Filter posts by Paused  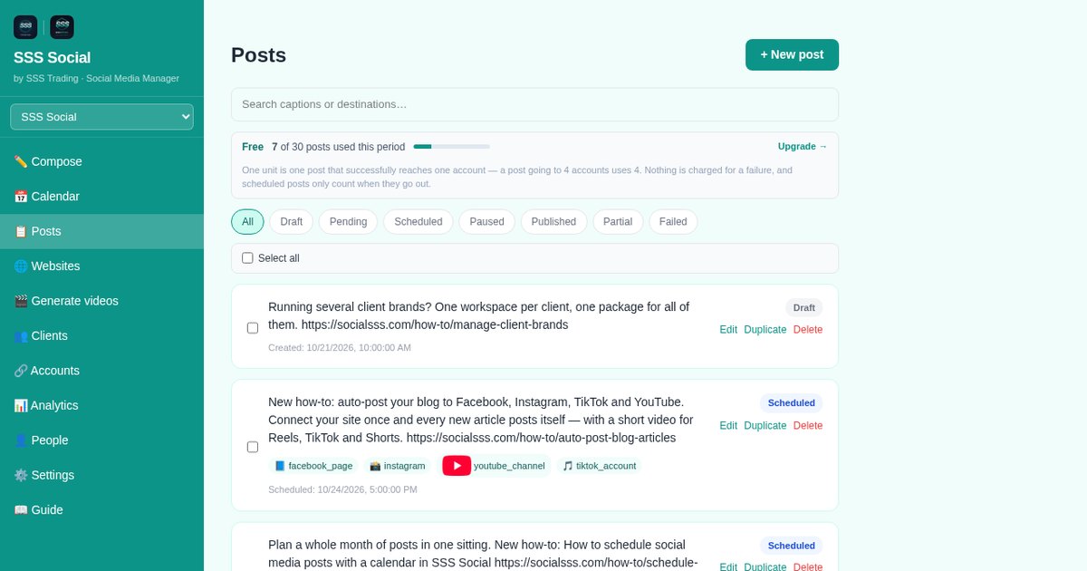pos(486,222)
